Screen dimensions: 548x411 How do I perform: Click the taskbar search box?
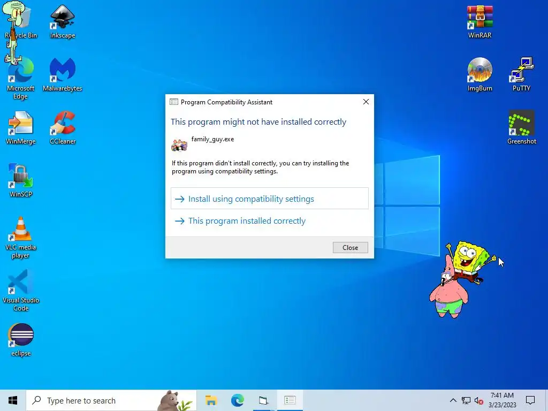(111, 400)
